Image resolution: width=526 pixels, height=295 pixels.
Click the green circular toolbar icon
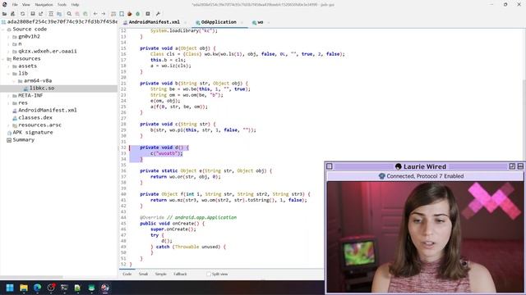tap(137, 14)
